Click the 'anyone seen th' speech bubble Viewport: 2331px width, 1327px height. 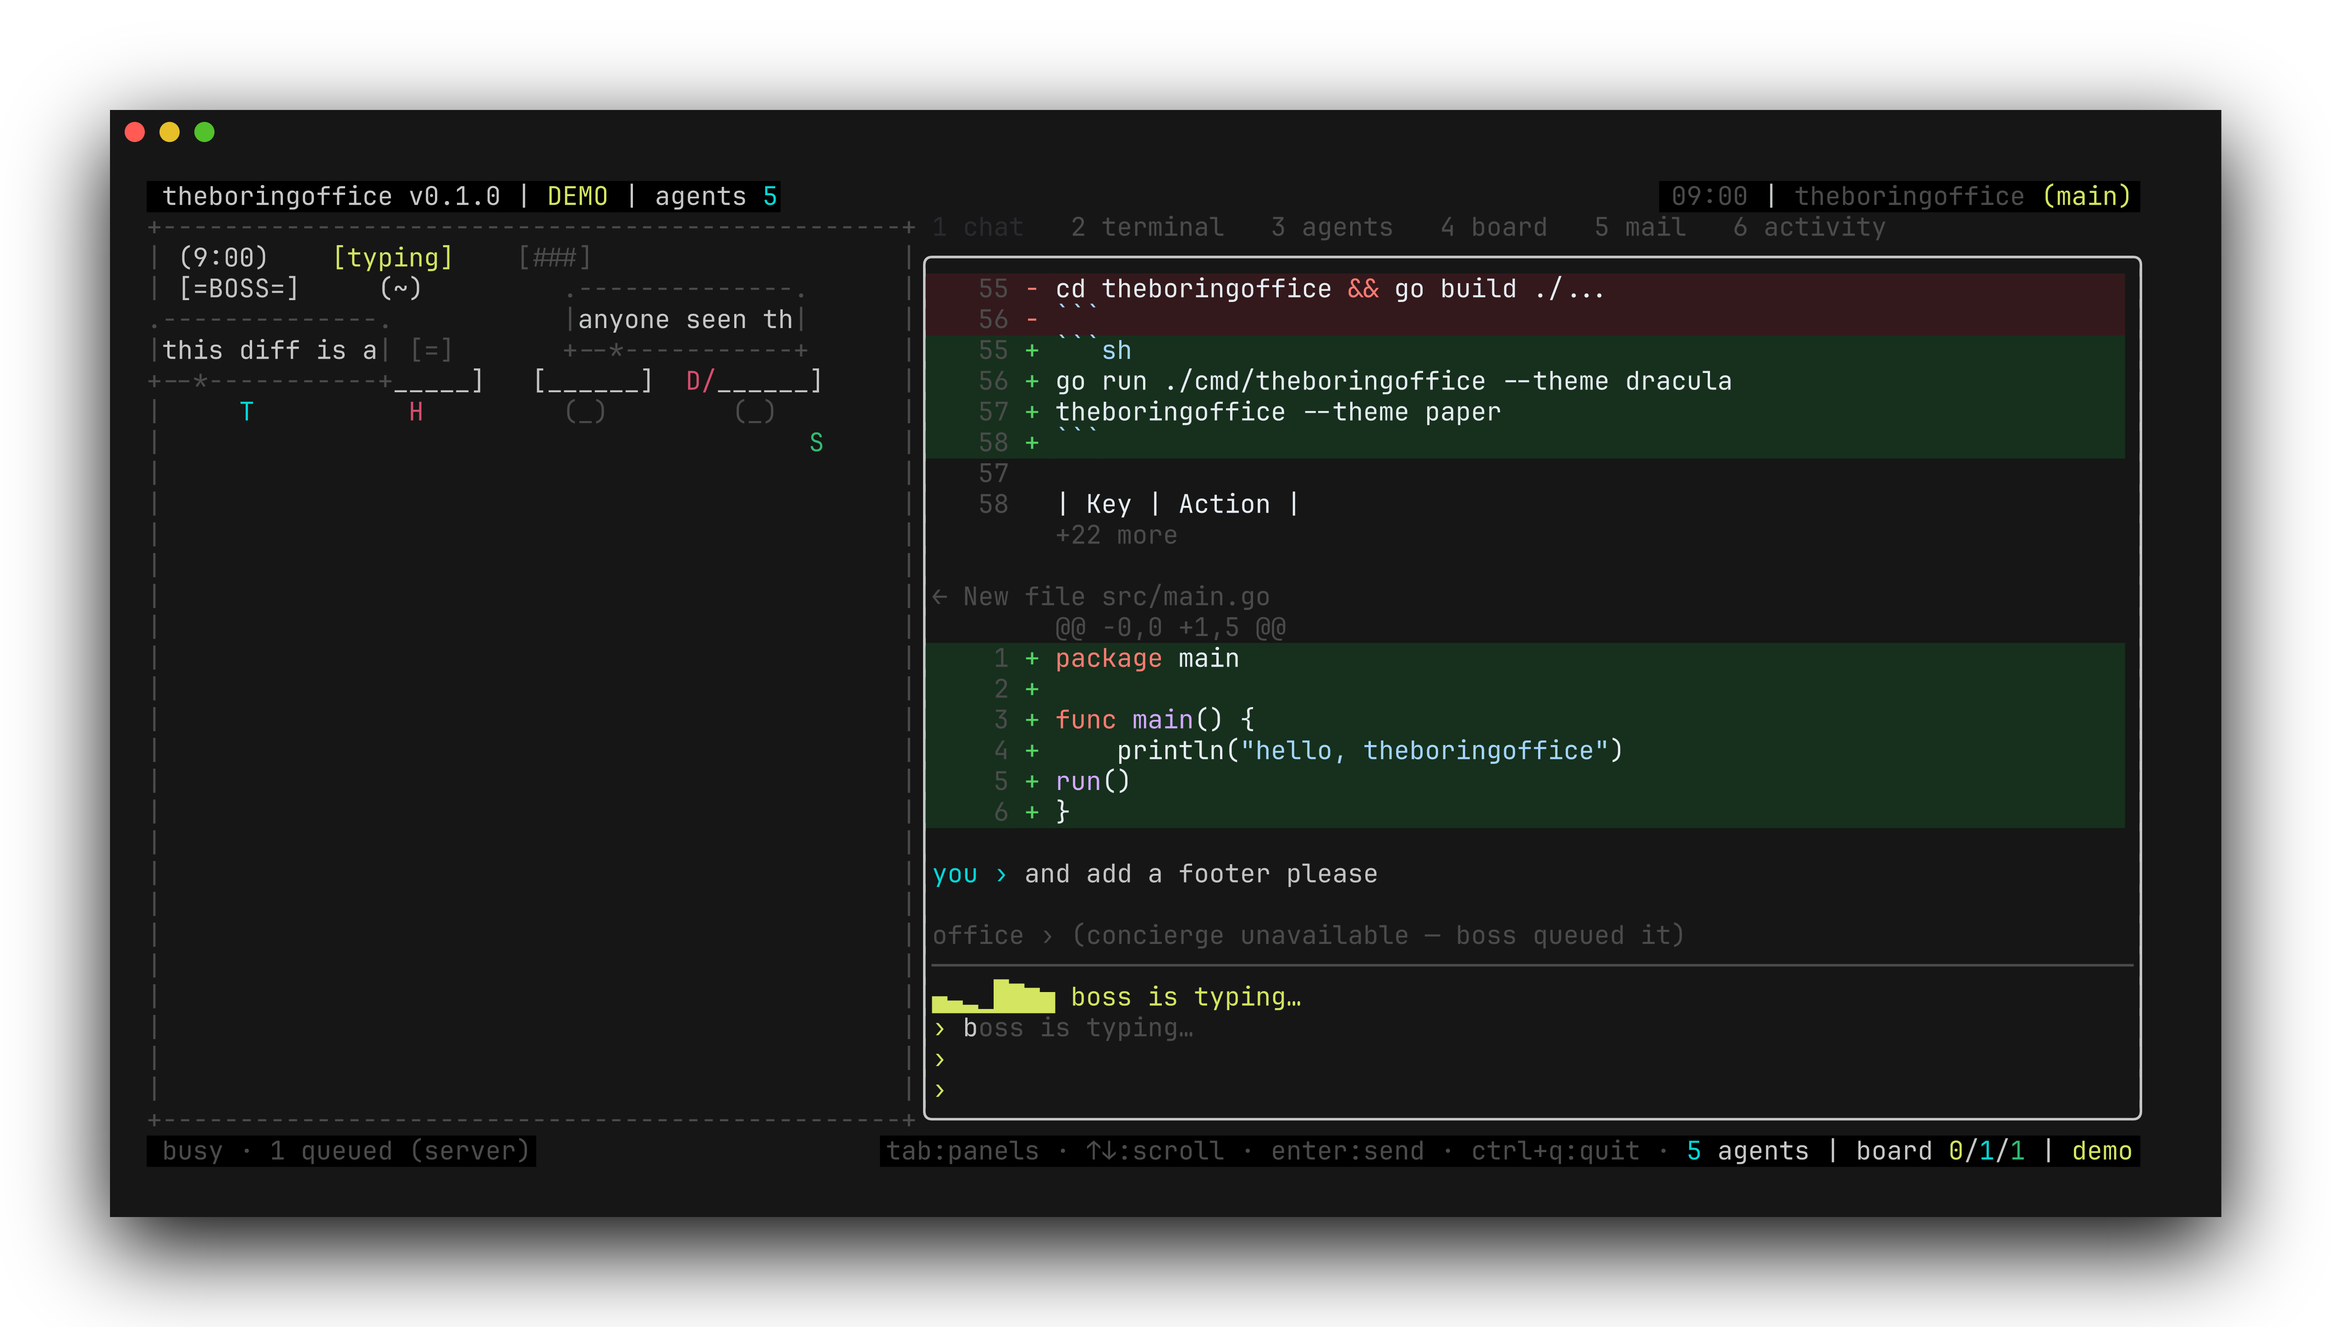tap(685, 320)
